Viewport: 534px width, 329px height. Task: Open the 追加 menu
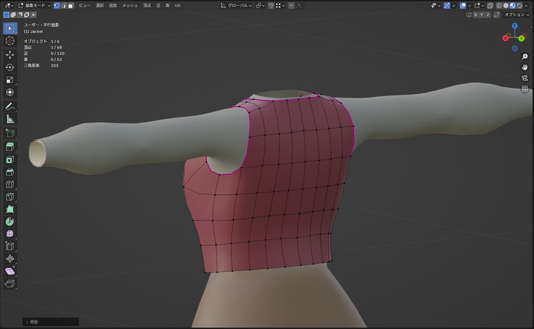[x=113, y=5]
